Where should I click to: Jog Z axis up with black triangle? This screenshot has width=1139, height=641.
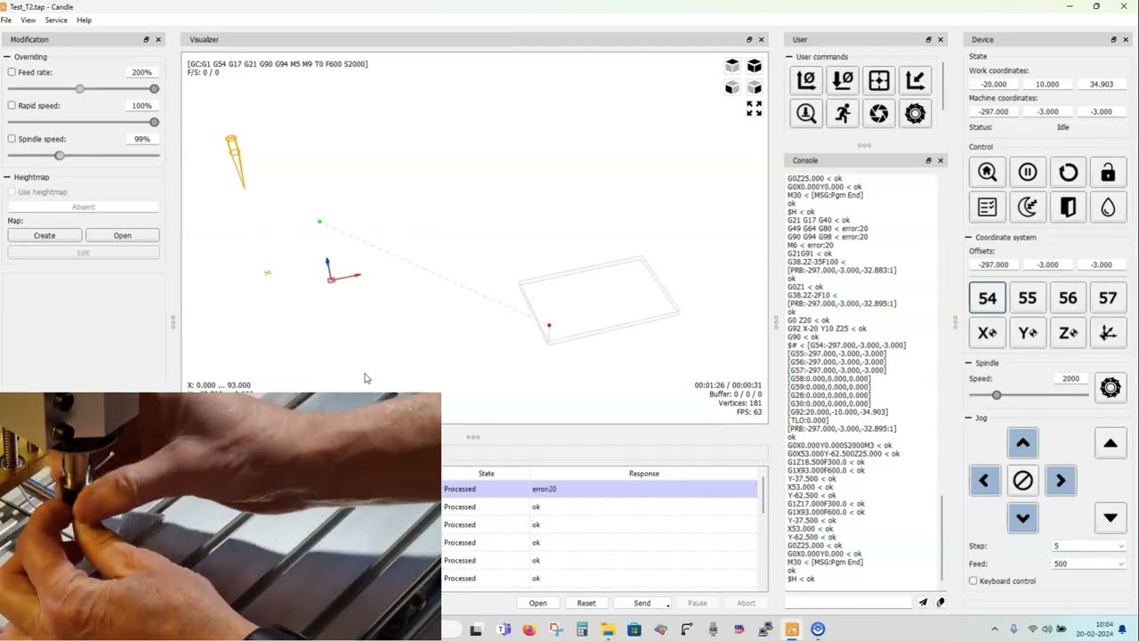click(1110, 443)
